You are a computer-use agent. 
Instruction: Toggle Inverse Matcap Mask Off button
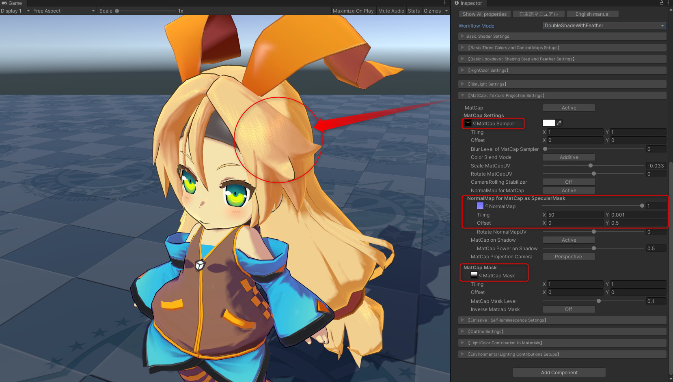569,309
